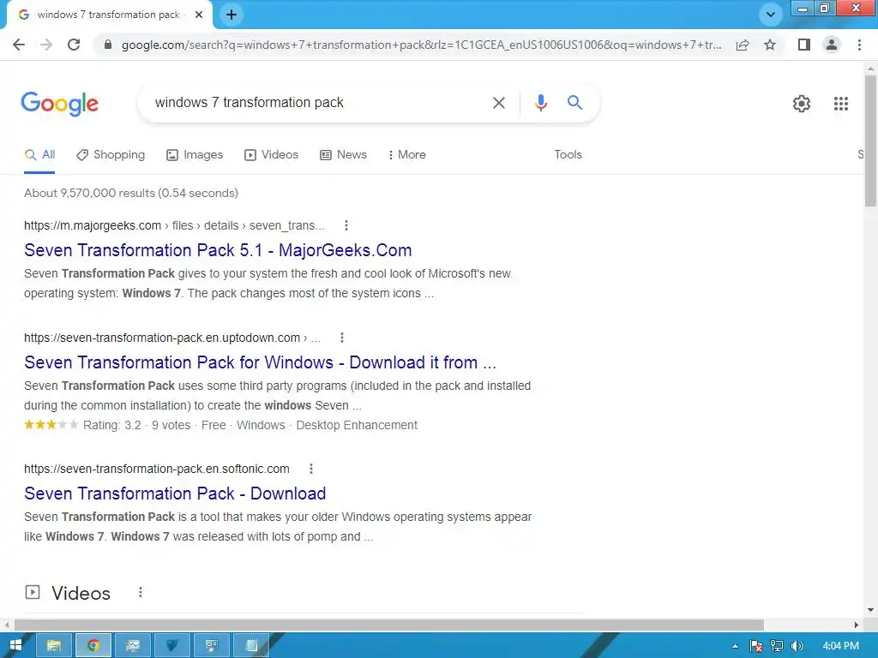Viewport: 878px width, 658px height.
Task: Open options for the Videos section
Action: pyautogui.click(x=140, y=592)
